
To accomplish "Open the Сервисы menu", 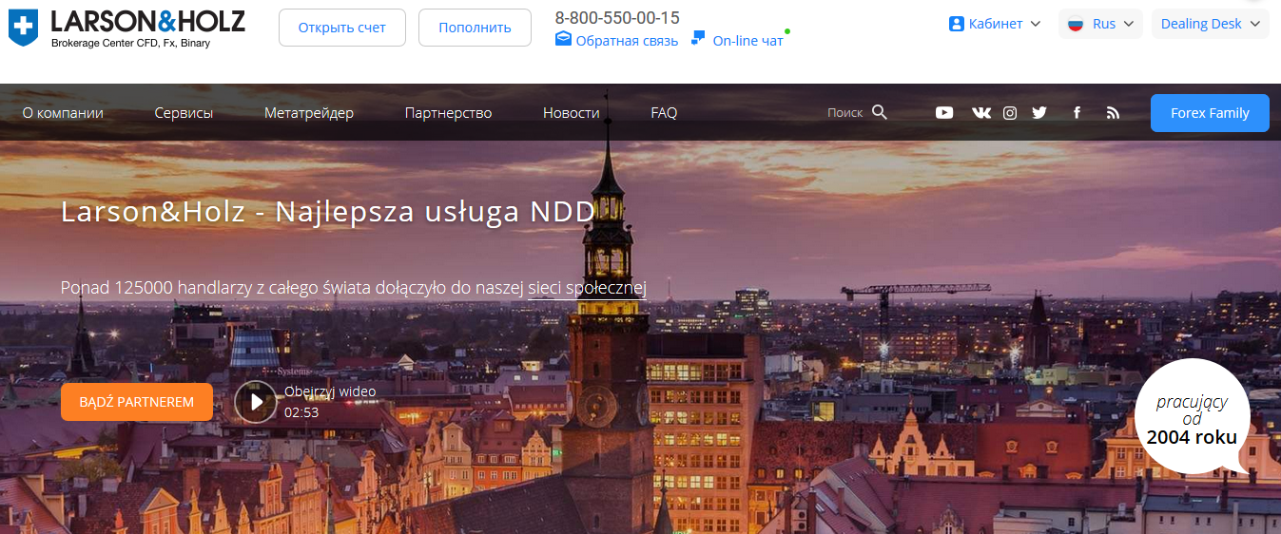I will [184, 112].
